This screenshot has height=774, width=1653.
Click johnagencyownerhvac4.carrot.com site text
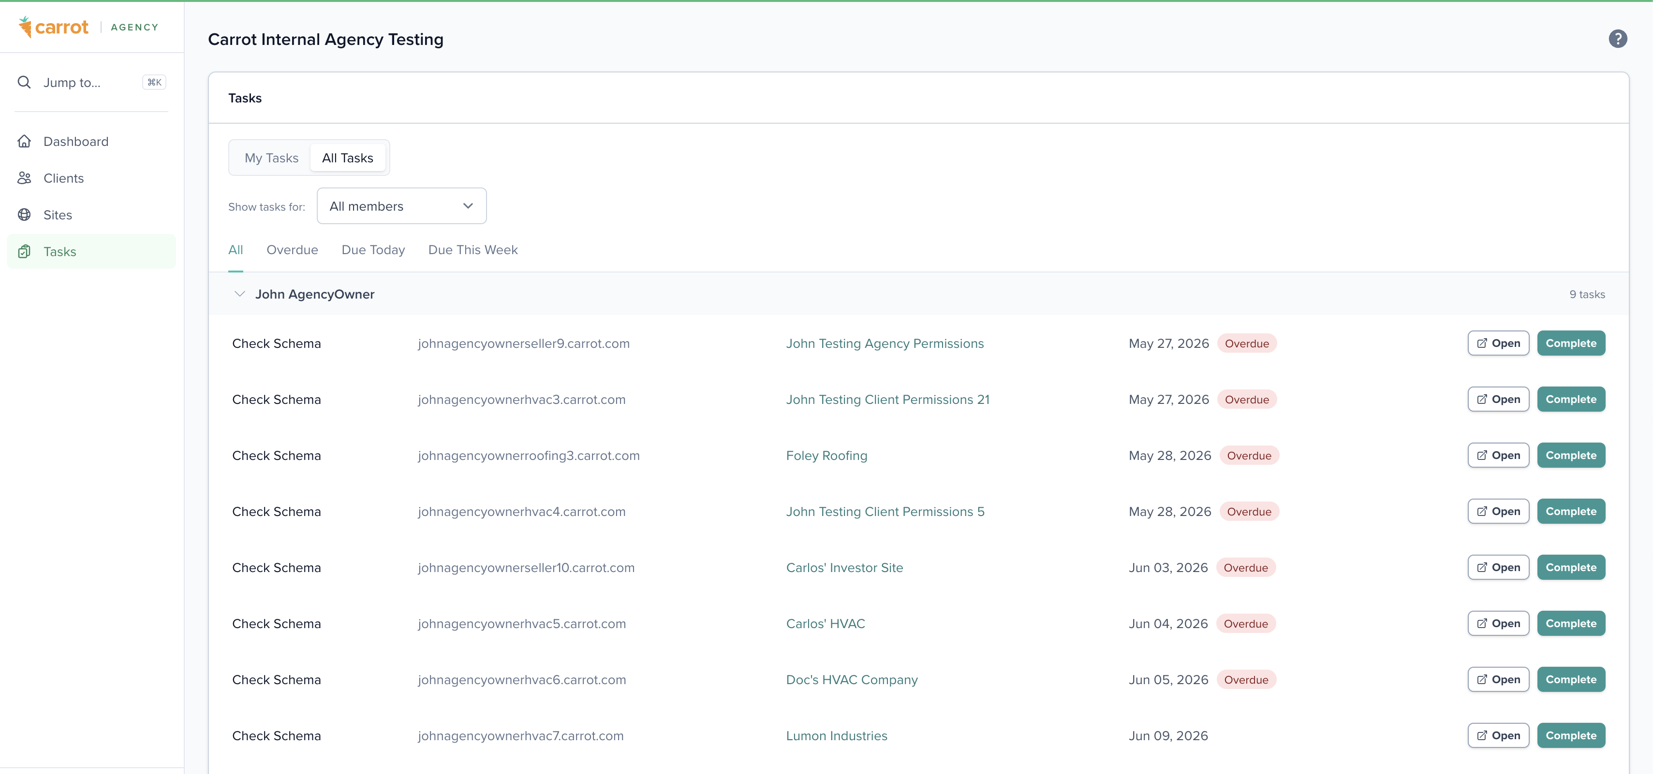[x=522, y=512]
